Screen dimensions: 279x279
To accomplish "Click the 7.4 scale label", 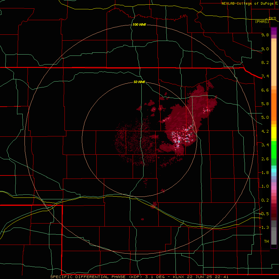I will (x=265, y=76).
